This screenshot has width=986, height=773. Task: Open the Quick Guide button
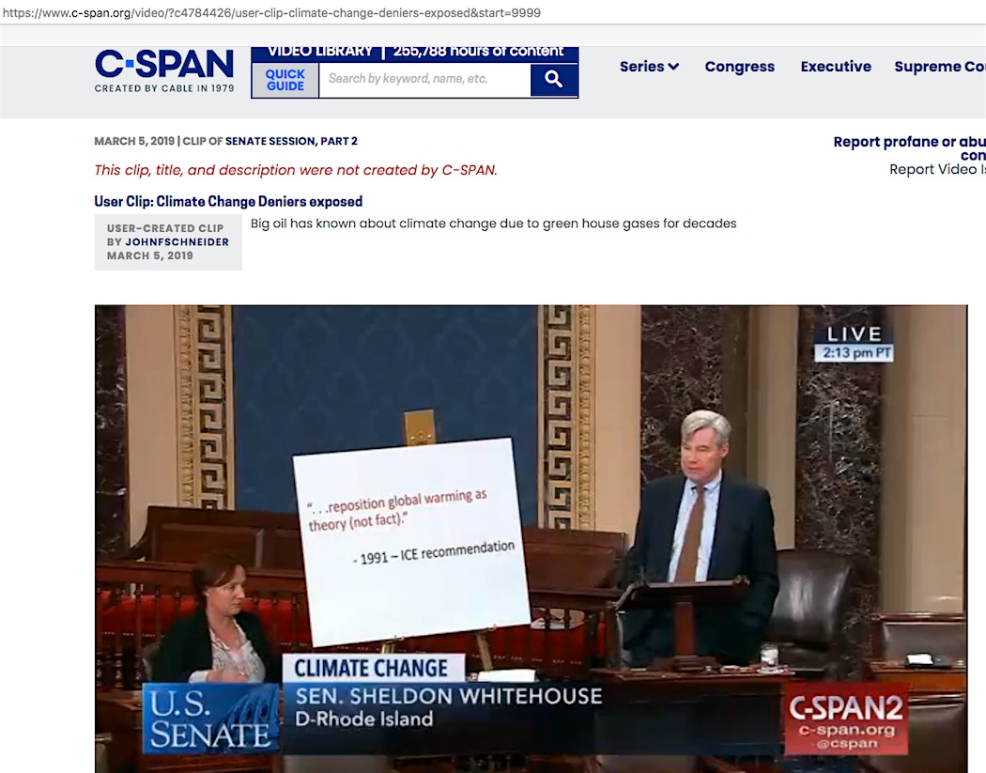tap(285, 80)
